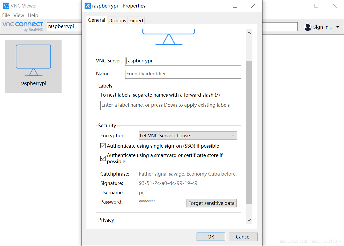
Task: Click the user avatar icon beside Sign in
Action: click(x=308, y=27)
